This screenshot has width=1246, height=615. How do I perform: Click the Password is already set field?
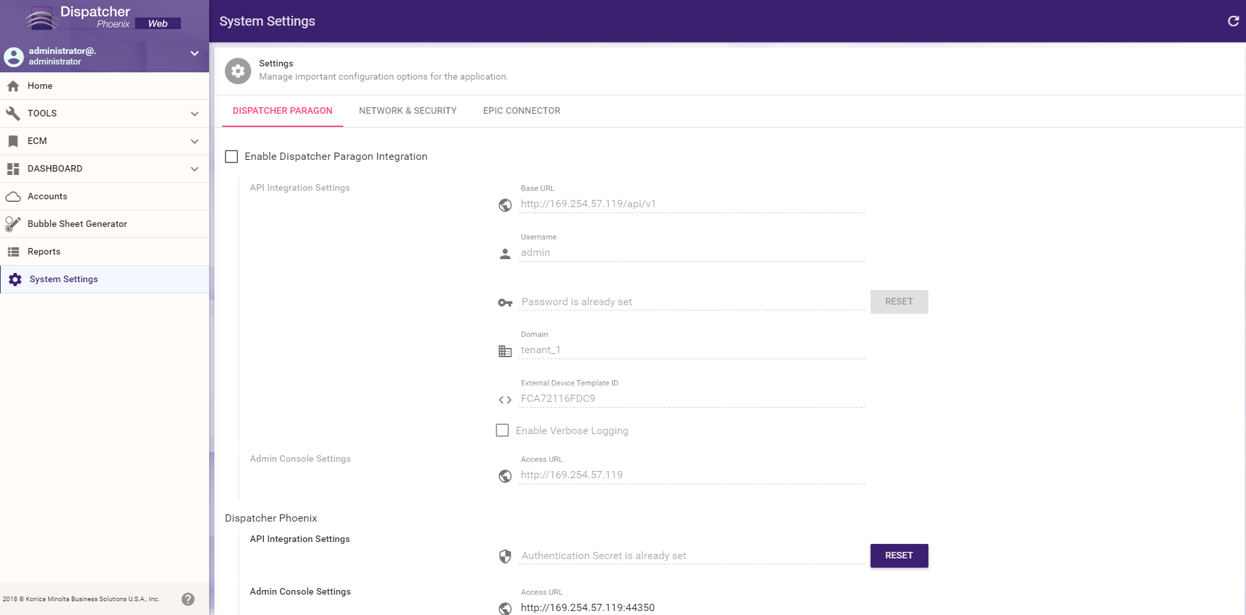(692, 302)
